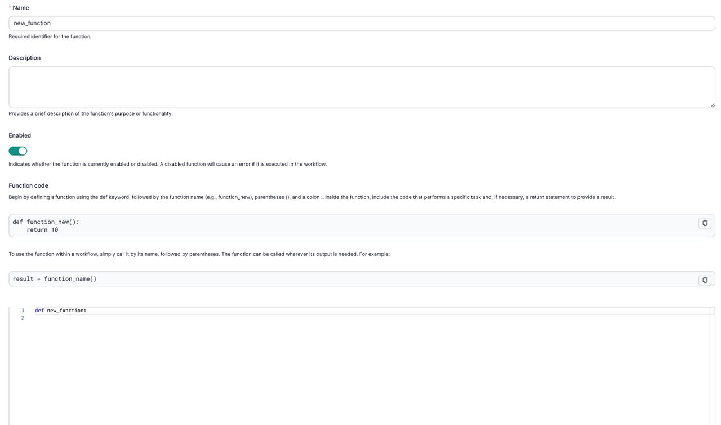Select line number 2 in editor gutter

coord(23,318)
